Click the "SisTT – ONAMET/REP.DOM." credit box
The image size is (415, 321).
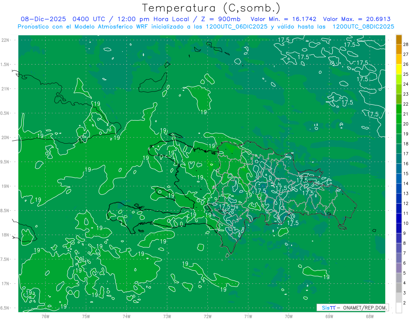click(352, 307)
